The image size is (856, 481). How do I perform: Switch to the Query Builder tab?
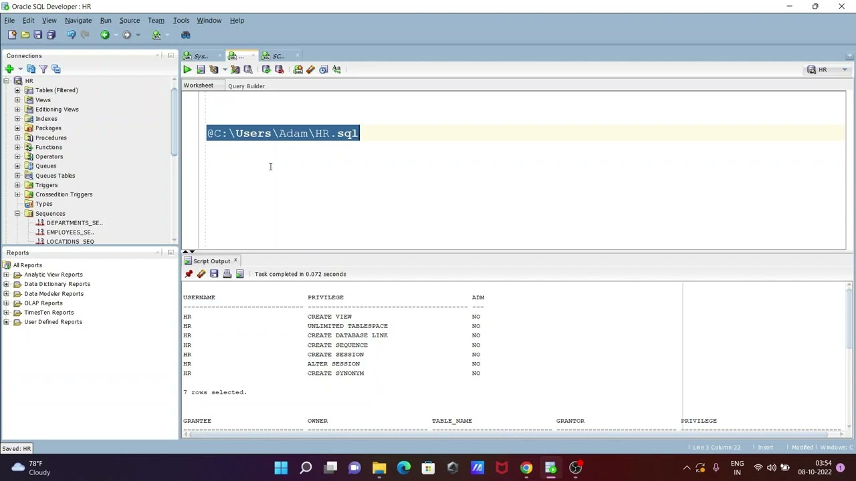click(x=246, y=86)
